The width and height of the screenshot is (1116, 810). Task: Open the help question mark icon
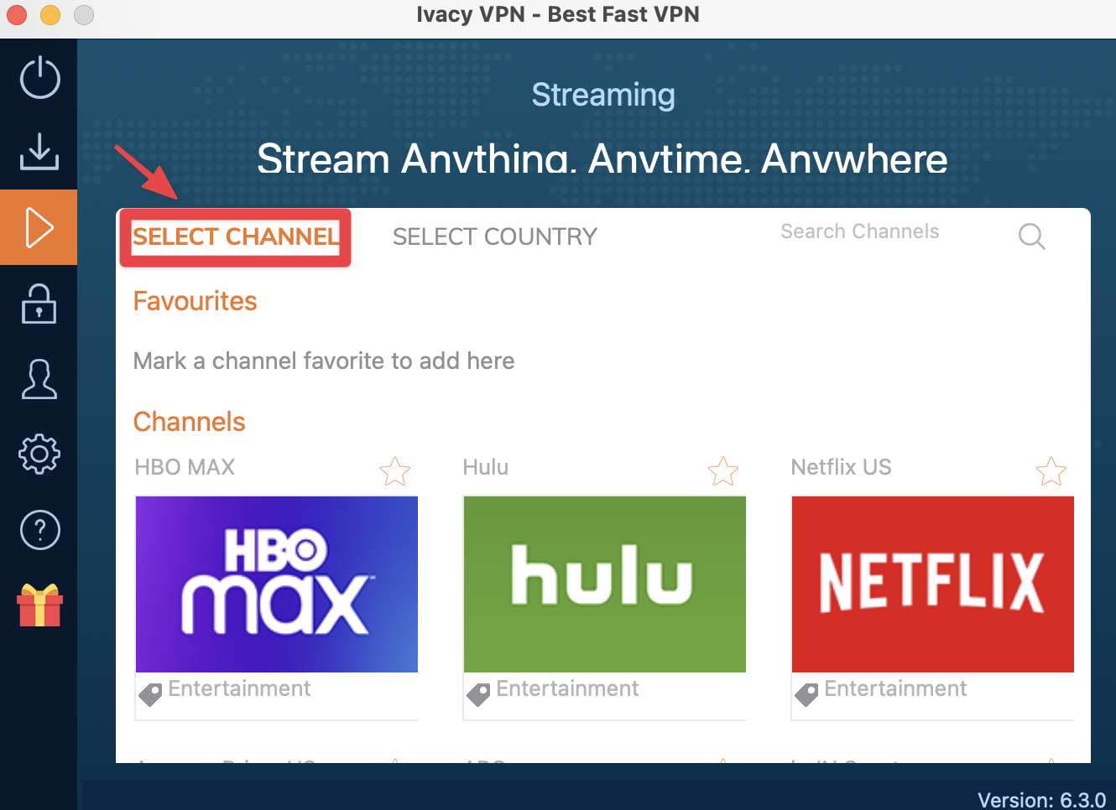click(39, 530)
